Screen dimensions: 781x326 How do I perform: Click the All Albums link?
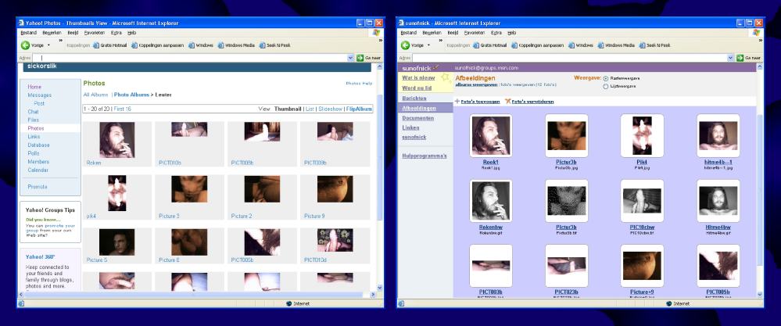pyautogui.click(x=95, y=95)
